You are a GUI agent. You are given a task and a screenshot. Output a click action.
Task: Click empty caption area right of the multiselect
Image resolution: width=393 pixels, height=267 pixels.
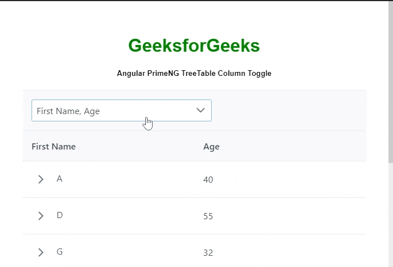pyautogui.click(x=287, y=111)
